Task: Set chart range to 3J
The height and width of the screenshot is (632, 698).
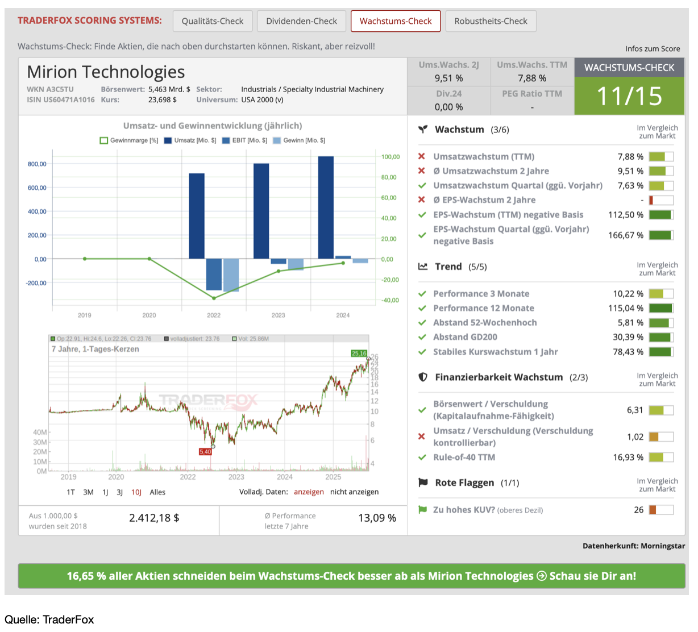Action: [x=119, y=492]
